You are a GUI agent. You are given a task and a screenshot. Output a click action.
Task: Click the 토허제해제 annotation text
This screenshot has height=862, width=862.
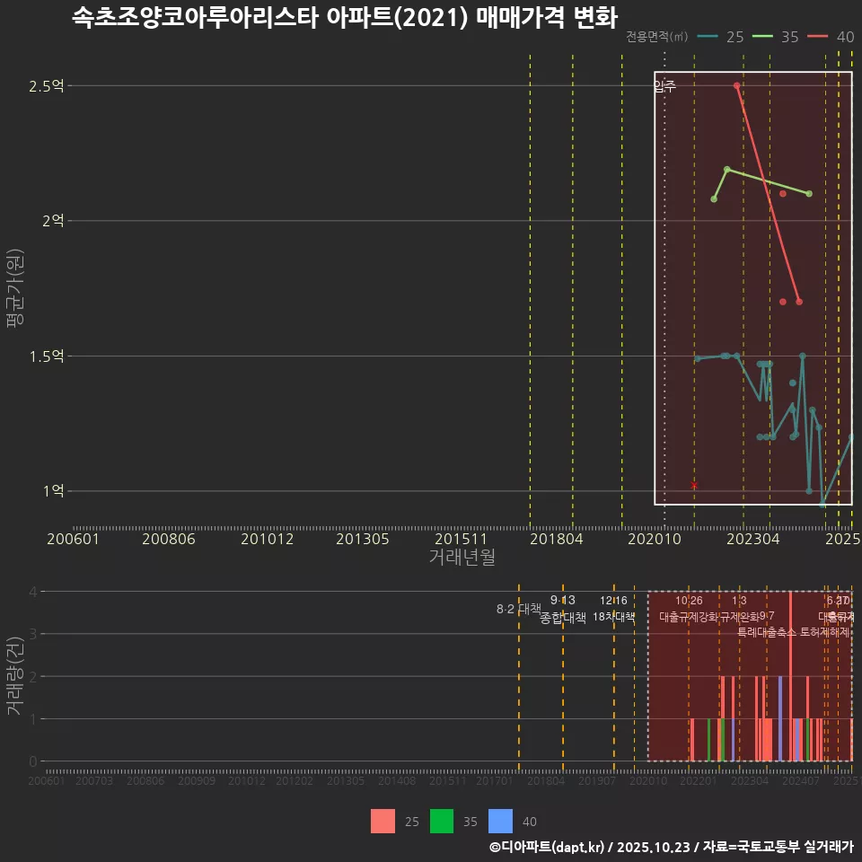825,632
